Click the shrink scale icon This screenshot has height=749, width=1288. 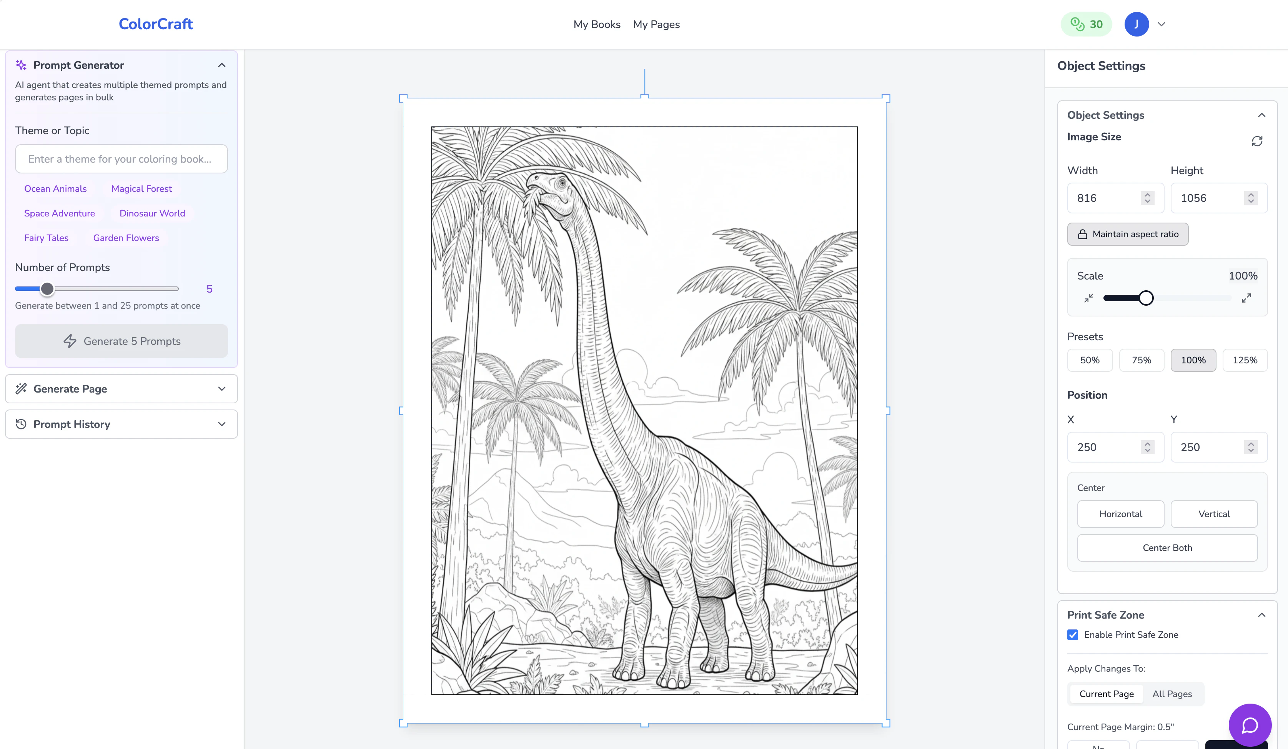click(x=1089, y=298)
